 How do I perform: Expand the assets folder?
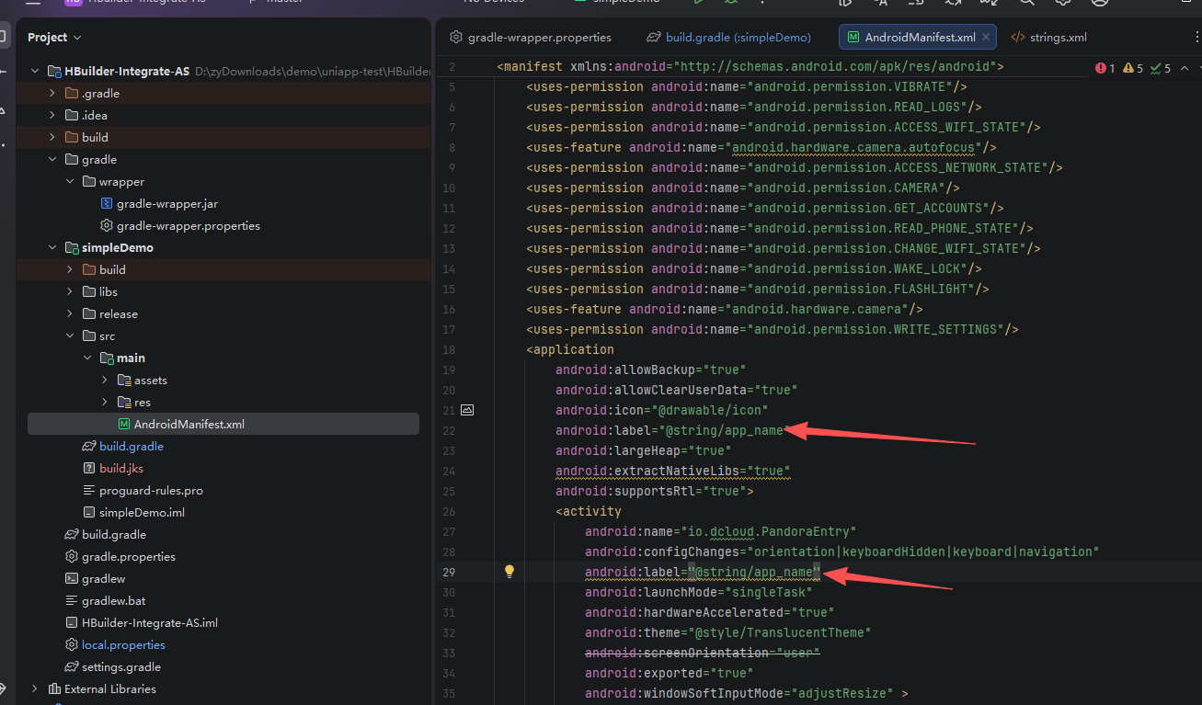click(x=105, y=380)
